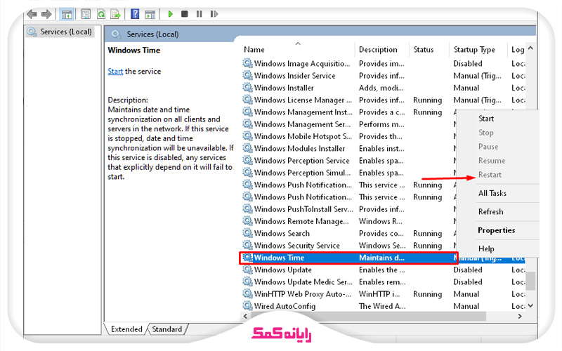Switch to the Standard tab
562x351 pixels.
pos(167,329)
